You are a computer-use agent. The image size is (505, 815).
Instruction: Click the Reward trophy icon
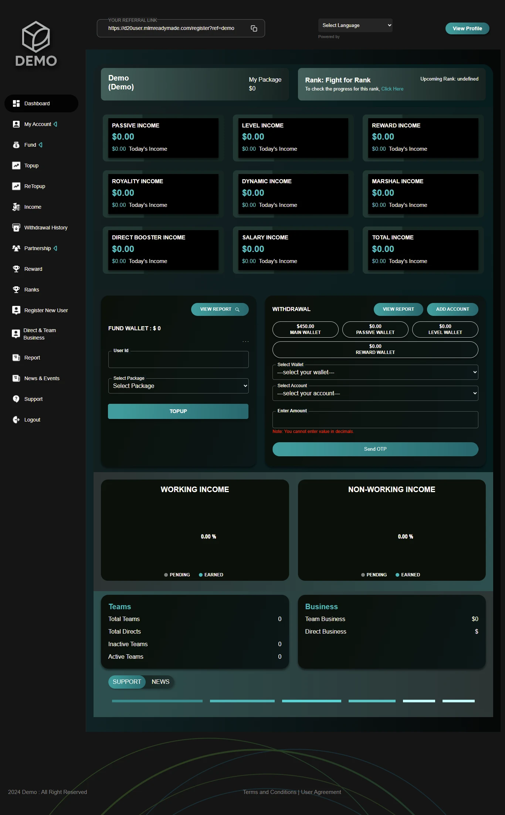coord(16,269)
